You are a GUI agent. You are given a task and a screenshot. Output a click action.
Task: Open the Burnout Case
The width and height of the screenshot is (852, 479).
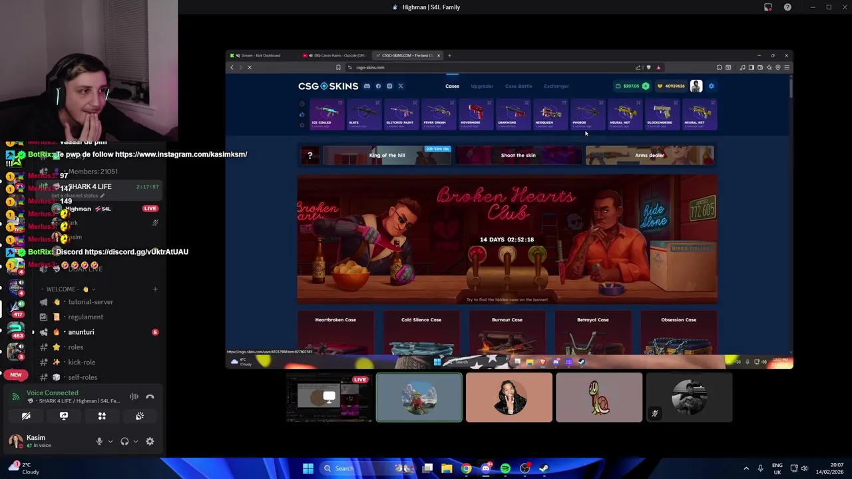point(507,332)
